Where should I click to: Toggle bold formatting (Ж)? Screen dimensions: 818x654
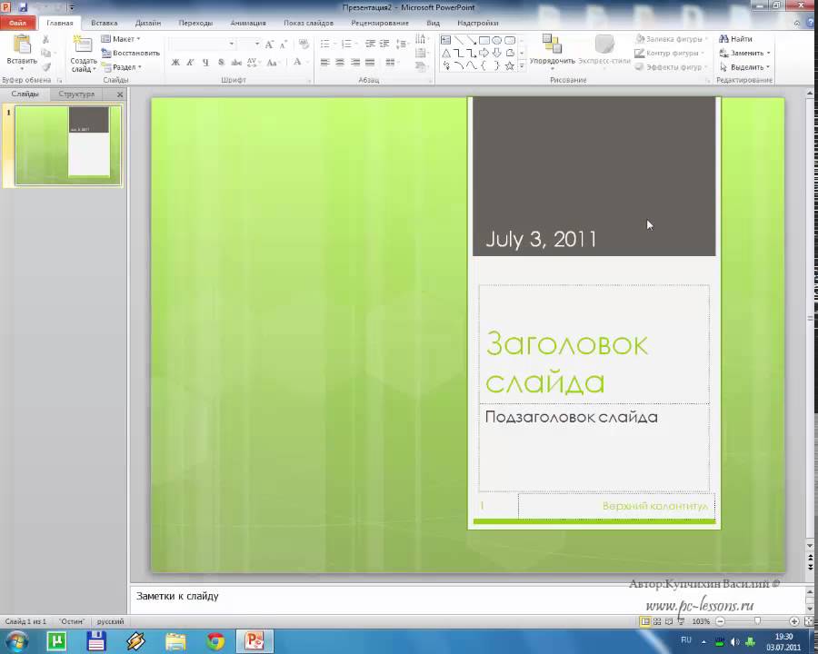(175, 63)
